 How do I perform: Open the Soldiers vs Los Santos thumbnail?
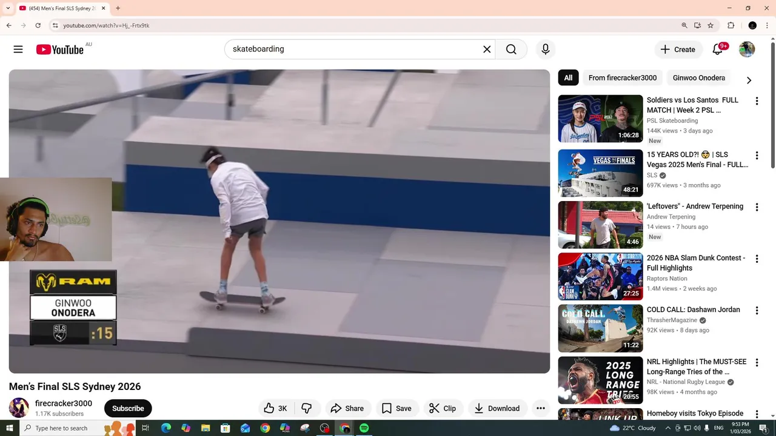coord(600,119)
